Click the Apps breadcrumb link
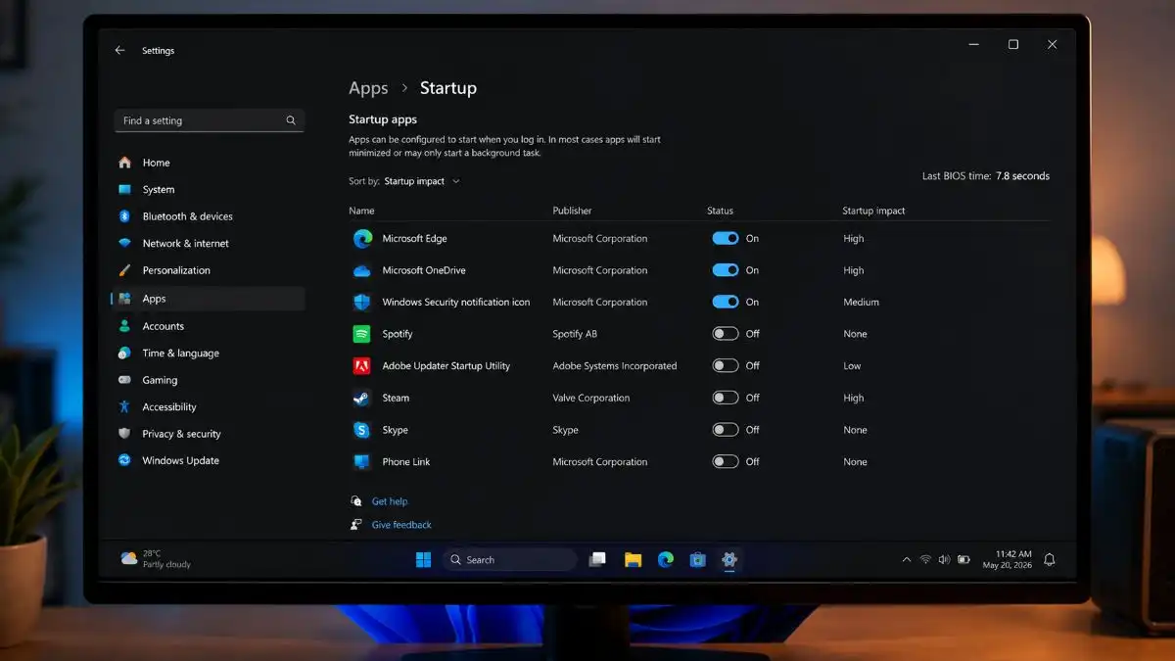The height and width of the screenshot is (661, 1175). [x=368, y=88]
